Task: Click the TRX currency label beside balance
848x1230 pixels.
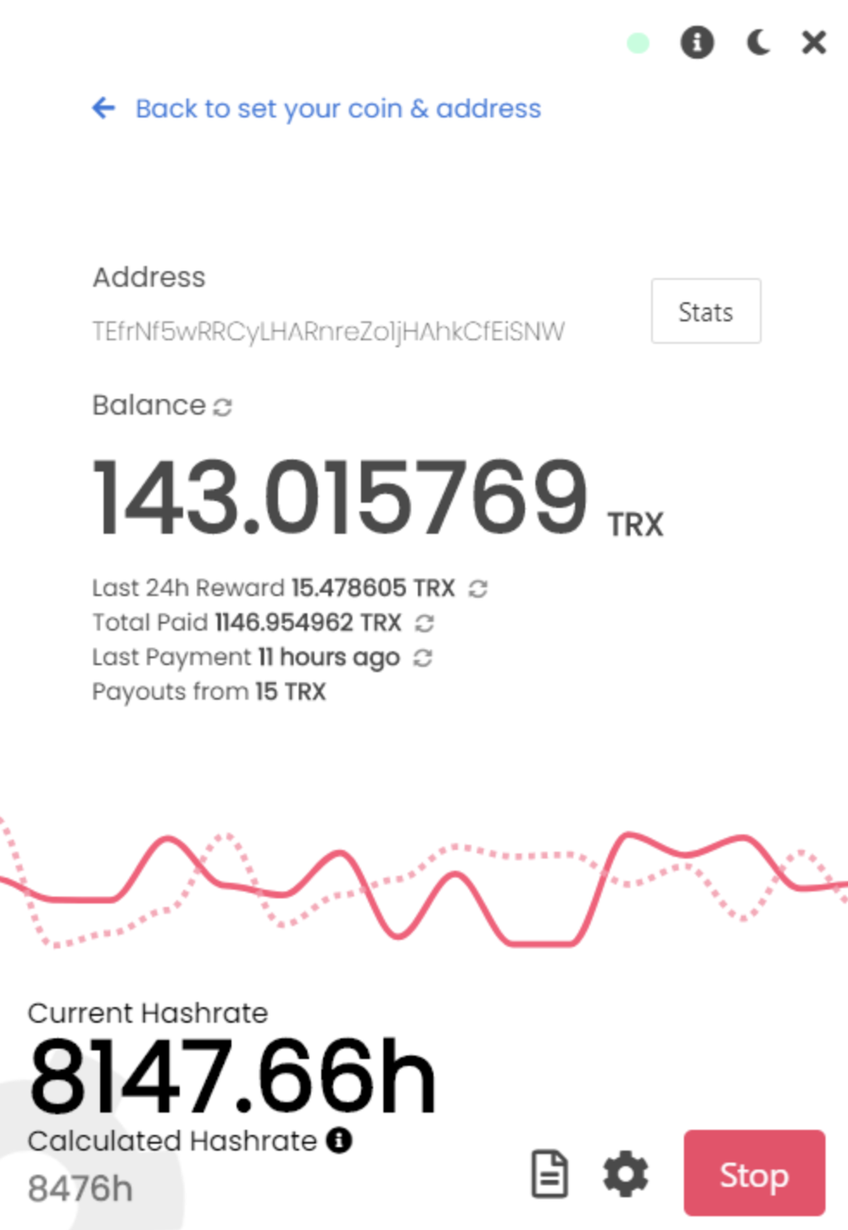Action: click(x=634, y=524)
